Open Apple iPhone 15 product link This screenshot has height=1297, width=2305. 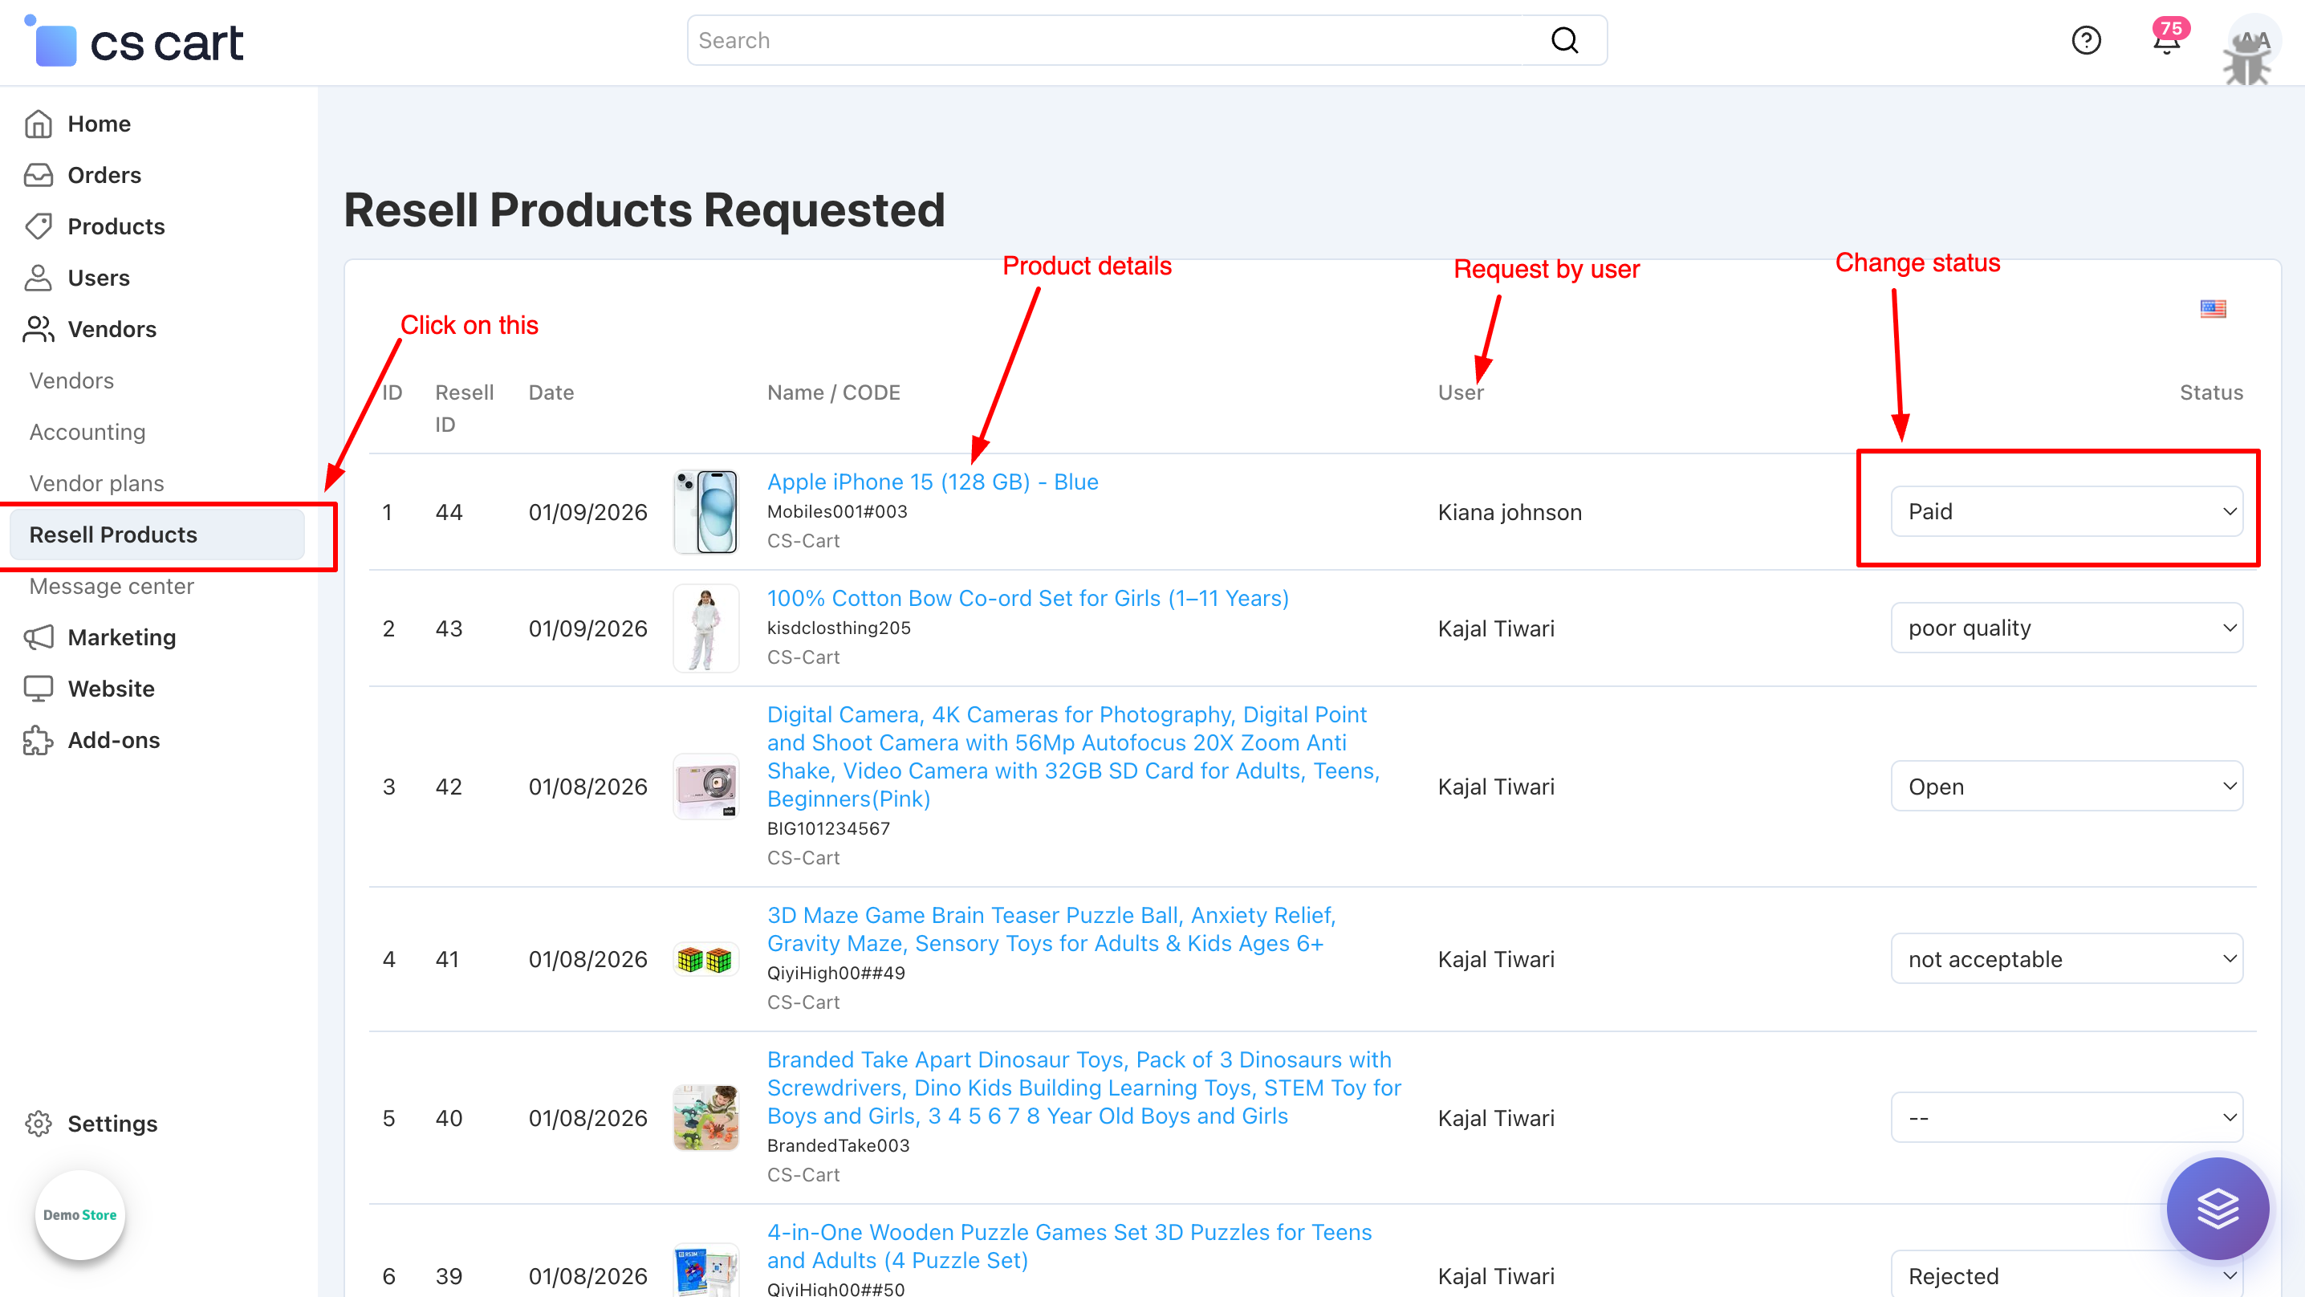[932, 482]
